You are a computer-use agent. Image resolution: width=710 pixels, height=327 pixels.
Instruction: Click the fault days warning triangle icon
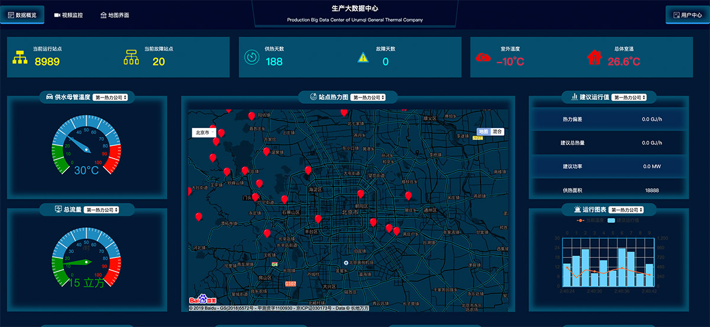coord(363,57)
